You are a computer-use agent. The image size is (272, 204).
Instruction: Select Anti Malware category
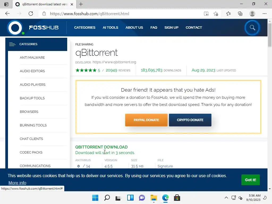pos(32,58)
